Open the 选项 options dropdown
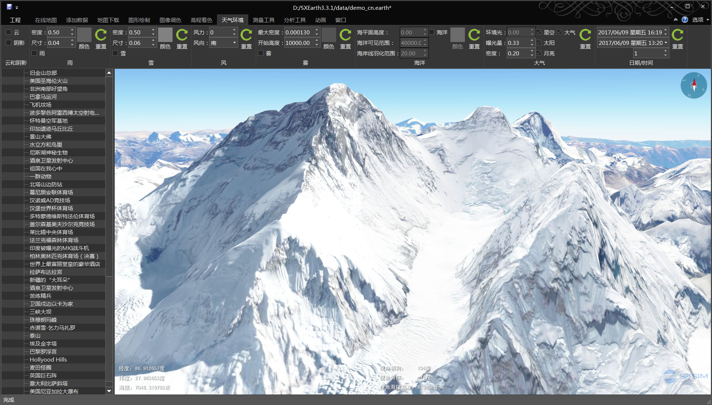The image size is (712, 405). click(x=700, y=20)
